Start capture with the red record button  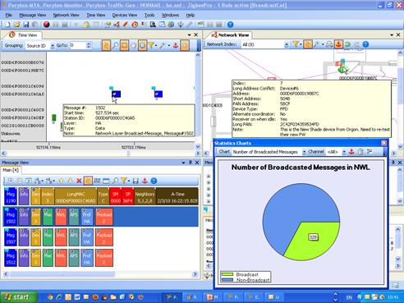(x=46, y=25)
